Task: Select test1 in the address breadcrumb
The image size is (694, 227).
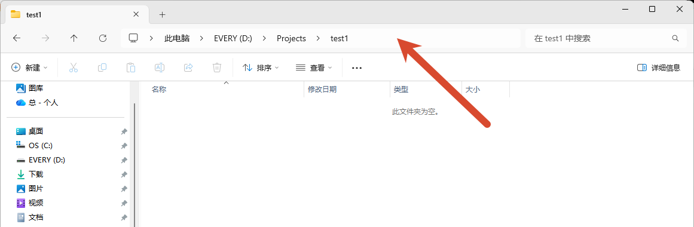Action: click(340, 38)
